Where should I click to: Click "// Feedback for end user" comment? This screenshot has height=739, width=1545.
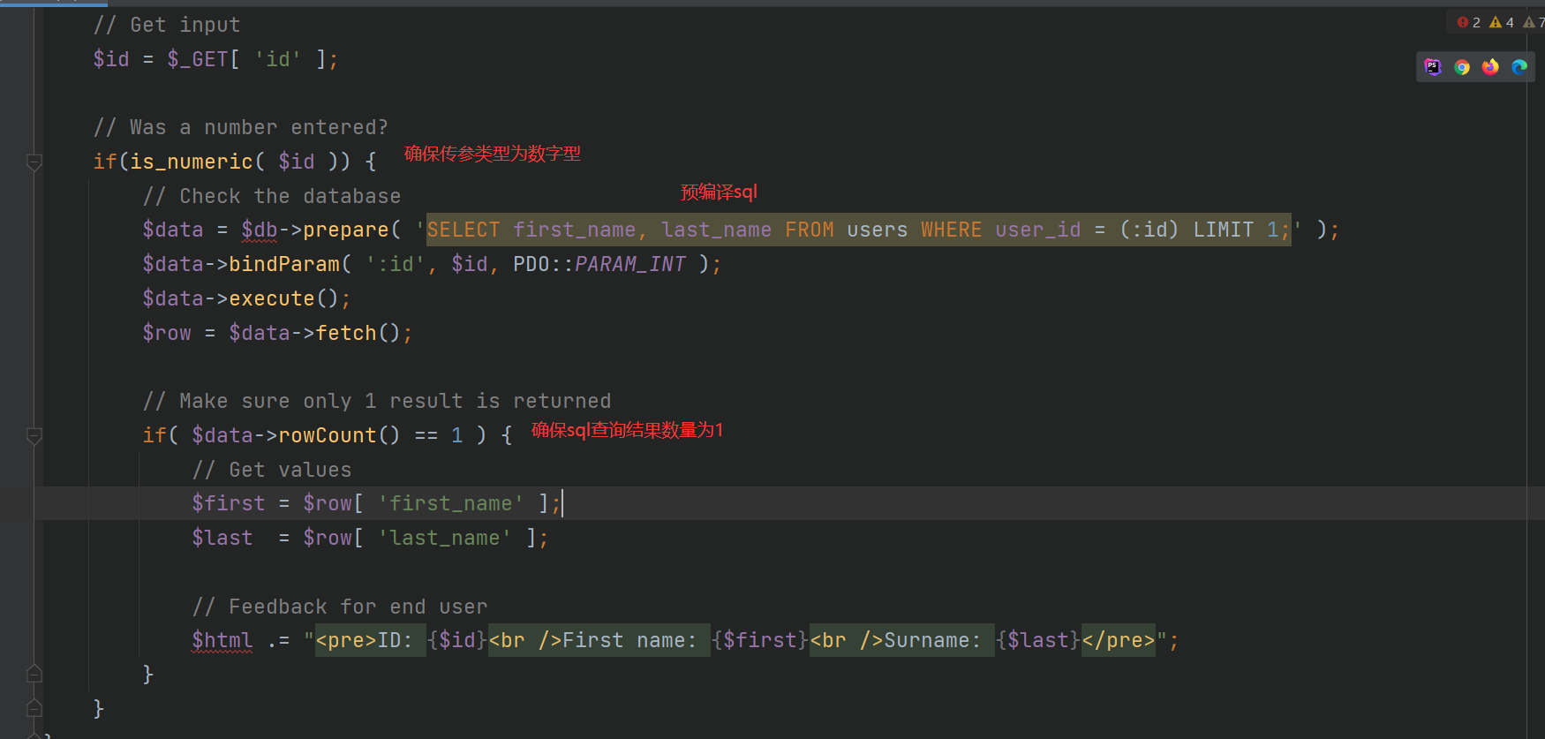click(340, 607)
